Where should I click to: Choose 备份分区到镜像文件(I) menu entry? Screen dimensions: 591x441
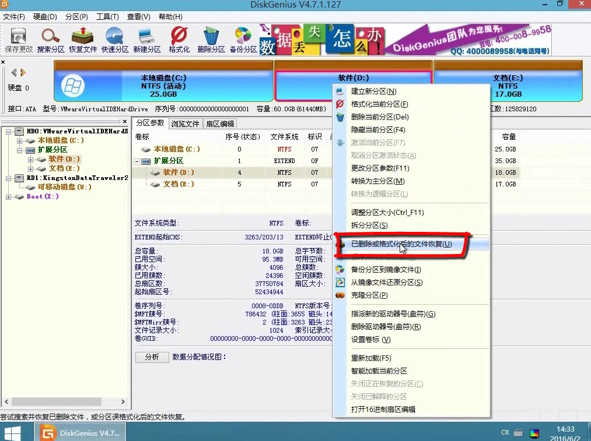pyautogui.click(x=411, y=270)
